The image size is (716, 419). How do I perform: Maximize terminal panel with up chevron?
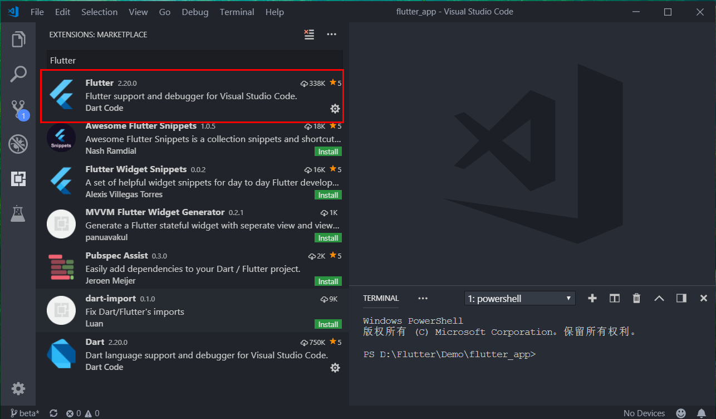659,298
